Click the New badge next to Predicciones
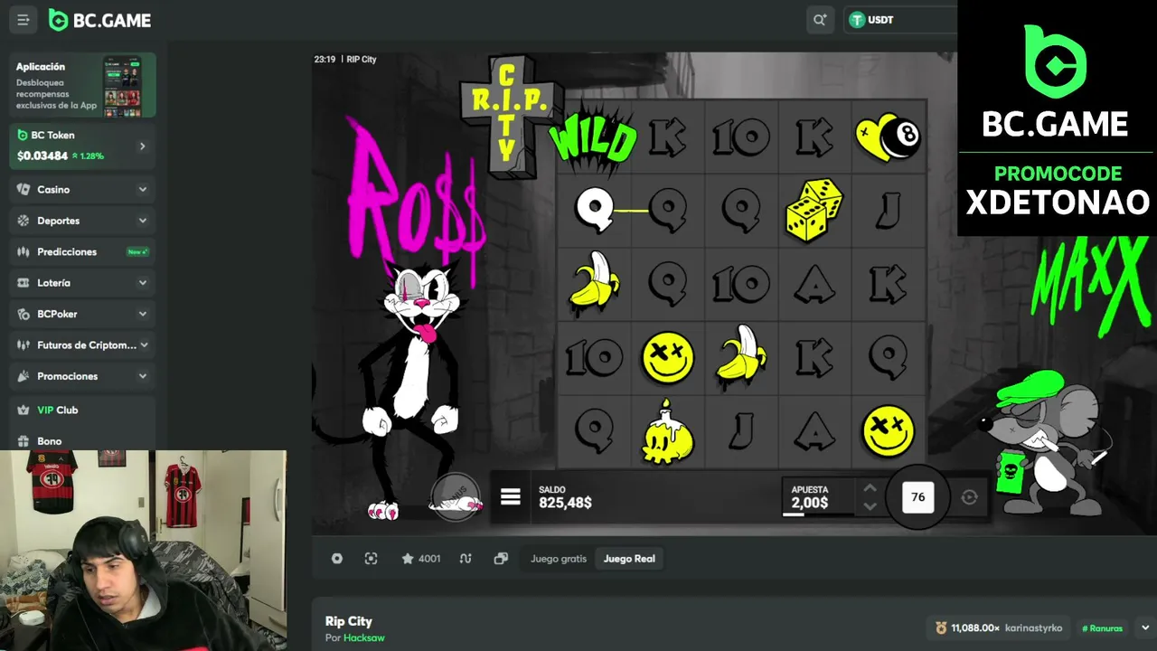 point(137,251)
